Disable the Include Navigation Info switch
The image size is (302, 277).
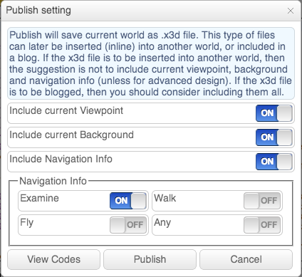[274, 162]
